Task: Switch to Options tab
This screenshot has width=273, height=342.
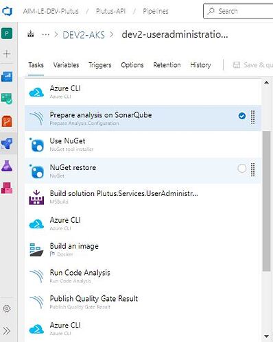Action: (x=132, y=65)
